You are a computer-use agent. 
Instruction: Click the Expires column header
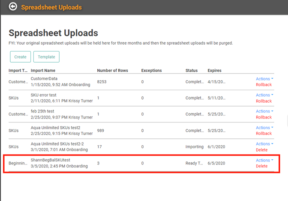(214, 70)
